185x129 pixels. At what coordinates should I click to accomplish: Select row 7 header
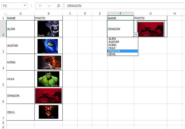3,112
